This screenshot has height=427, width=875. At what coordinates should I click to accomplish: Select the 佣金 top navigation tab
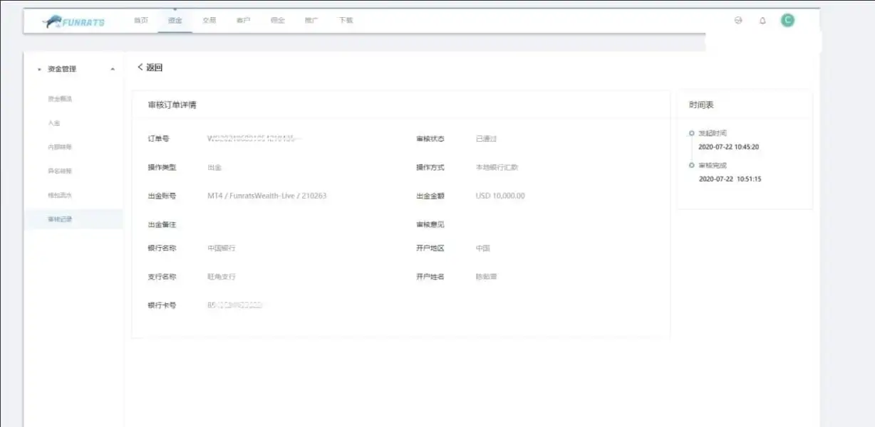277,21
